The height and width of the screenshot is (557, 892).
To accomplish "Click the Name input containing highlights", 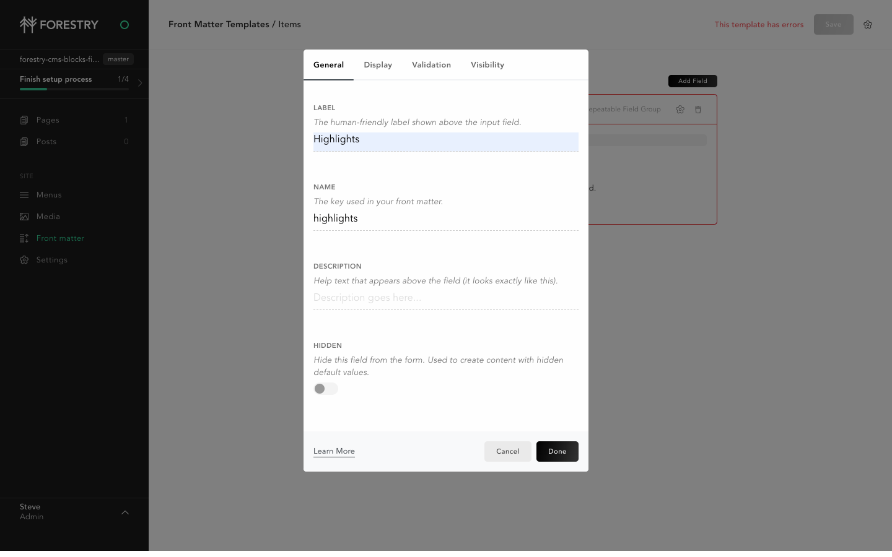I will [x=446, y=220].
